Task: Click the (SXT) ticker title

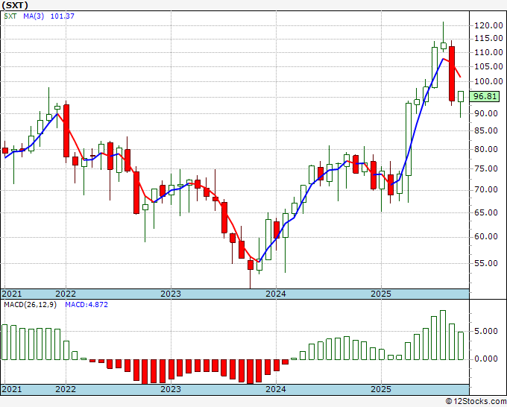Action: (15, 5)
